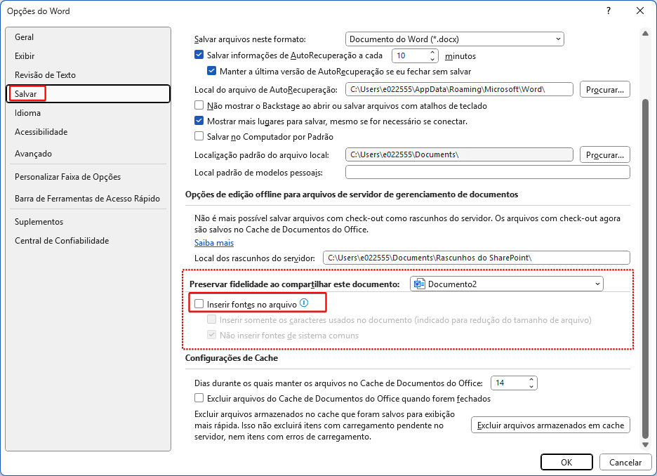Open Barra de Ferramentas de Acesso Rápido

pos(88,199)
